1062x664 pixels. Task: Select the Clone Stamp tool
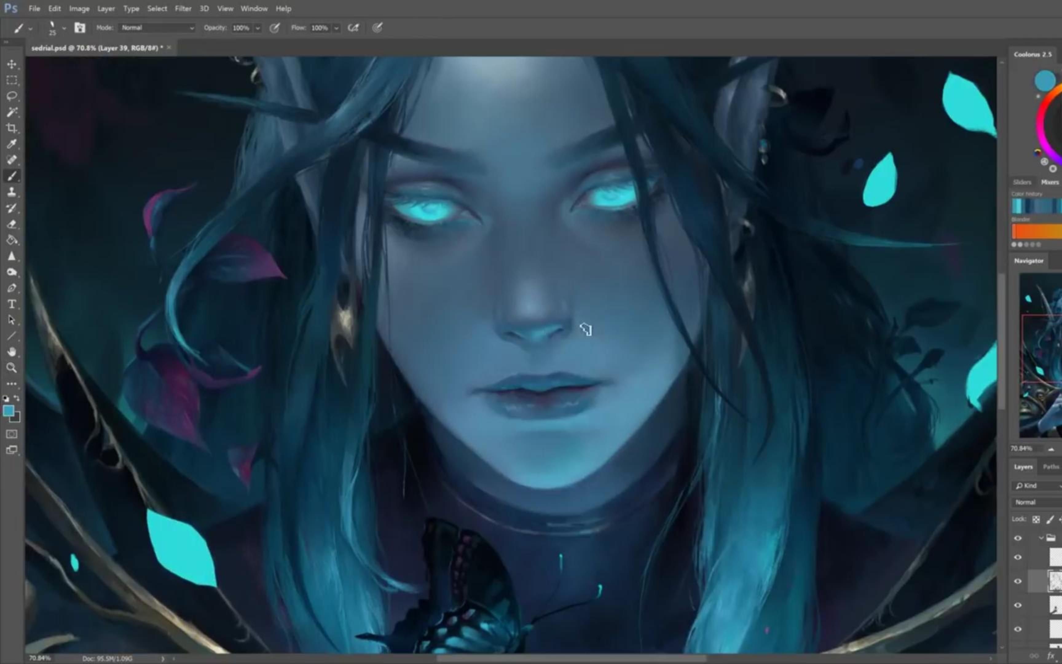tap(12, 192)
